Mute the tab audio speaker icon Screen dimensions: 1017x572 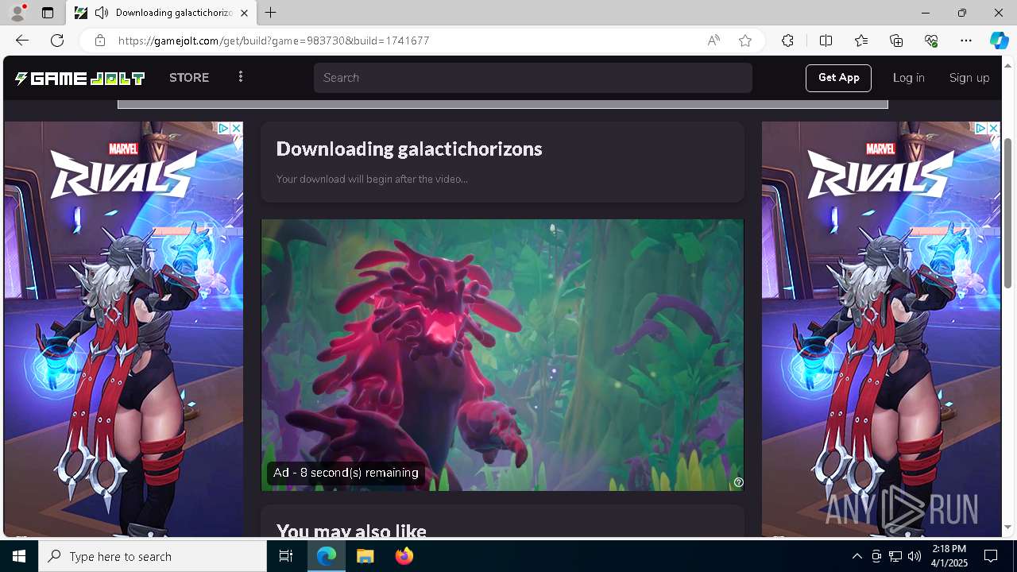coord(102,13)
